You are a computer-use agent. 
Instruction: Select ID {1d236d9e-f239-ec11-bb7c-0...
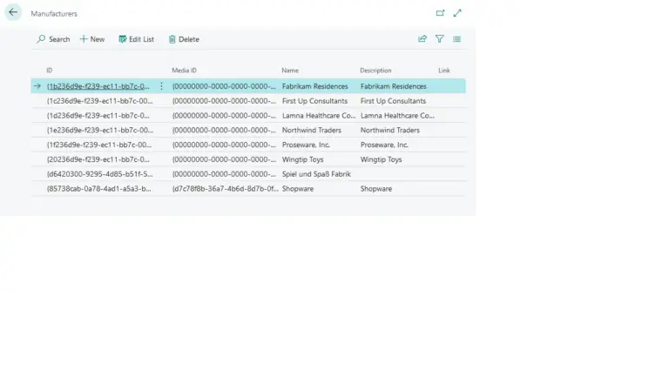point(98,116)
